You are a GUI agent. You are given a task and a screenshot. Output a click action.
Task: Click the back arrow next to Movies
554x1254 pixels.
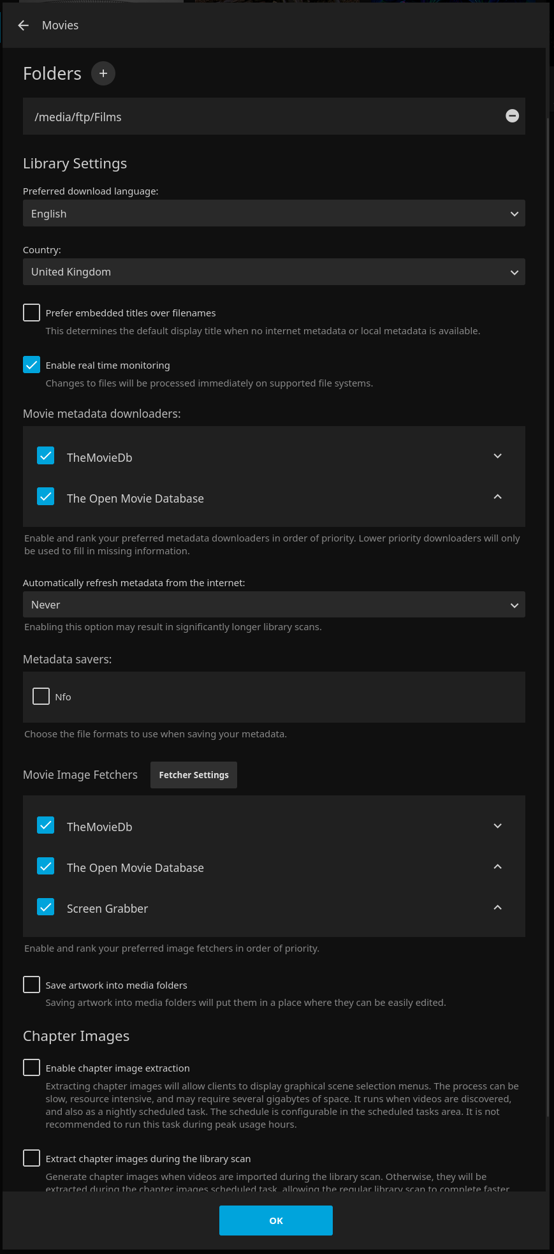pos(24,26)
